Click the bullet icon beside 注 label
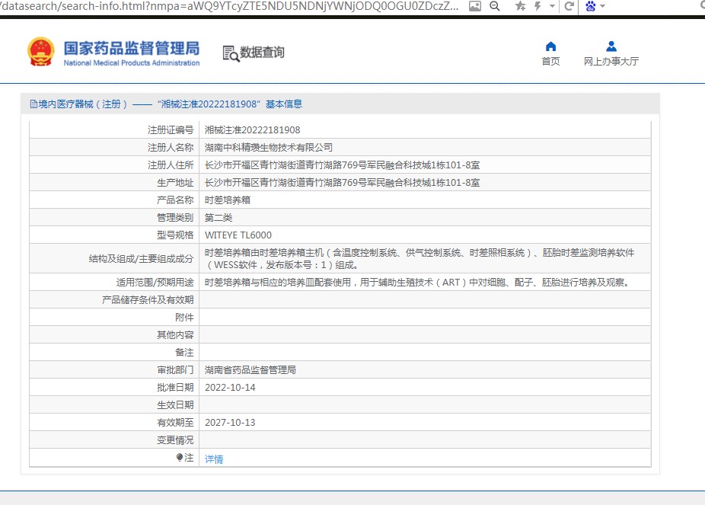Image resolution: width=705 pixels, height=505 pixels. pos(179,458)
